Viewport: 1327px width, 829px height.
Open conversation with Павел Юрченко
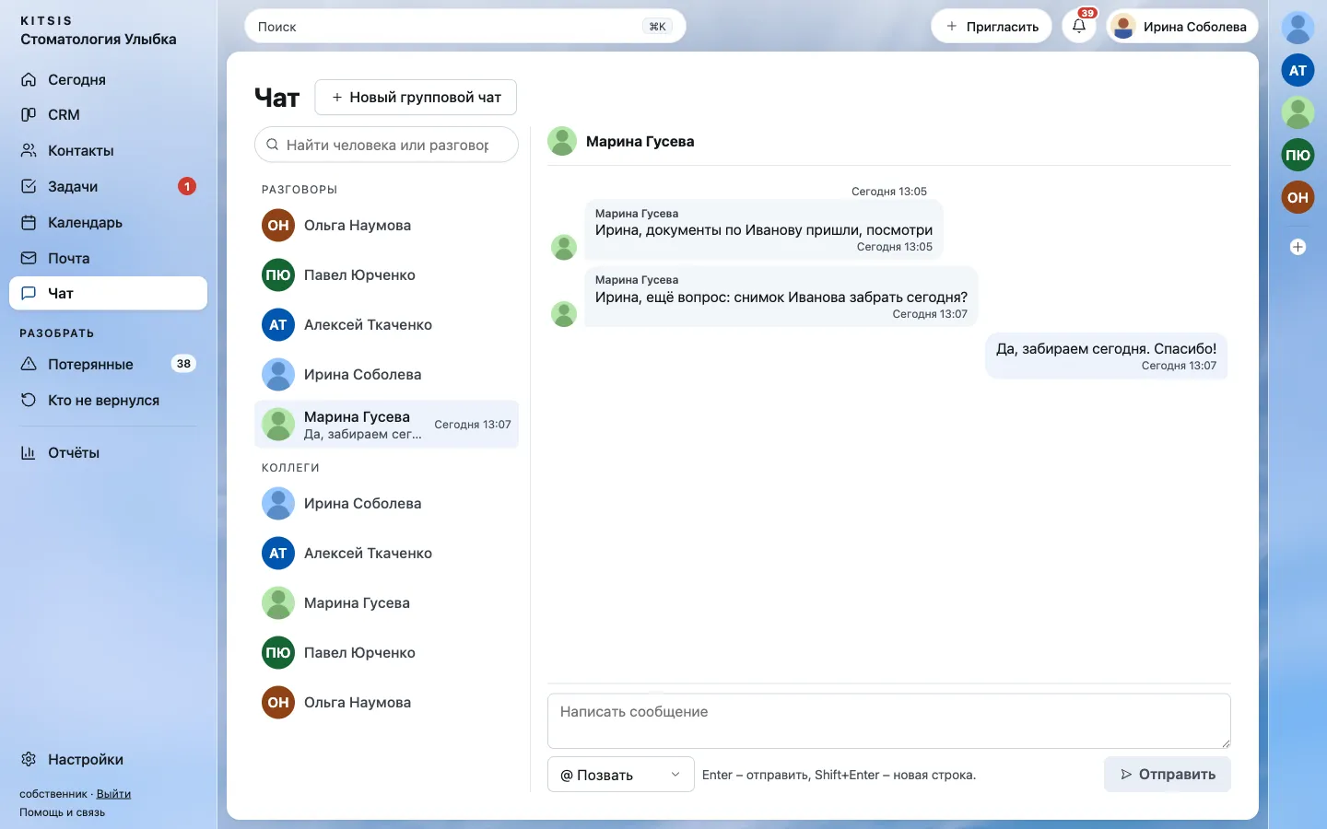coord(386,274)
